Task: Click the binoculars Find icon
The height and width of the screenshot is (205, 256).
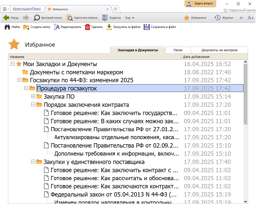Action: click(7, 27)
